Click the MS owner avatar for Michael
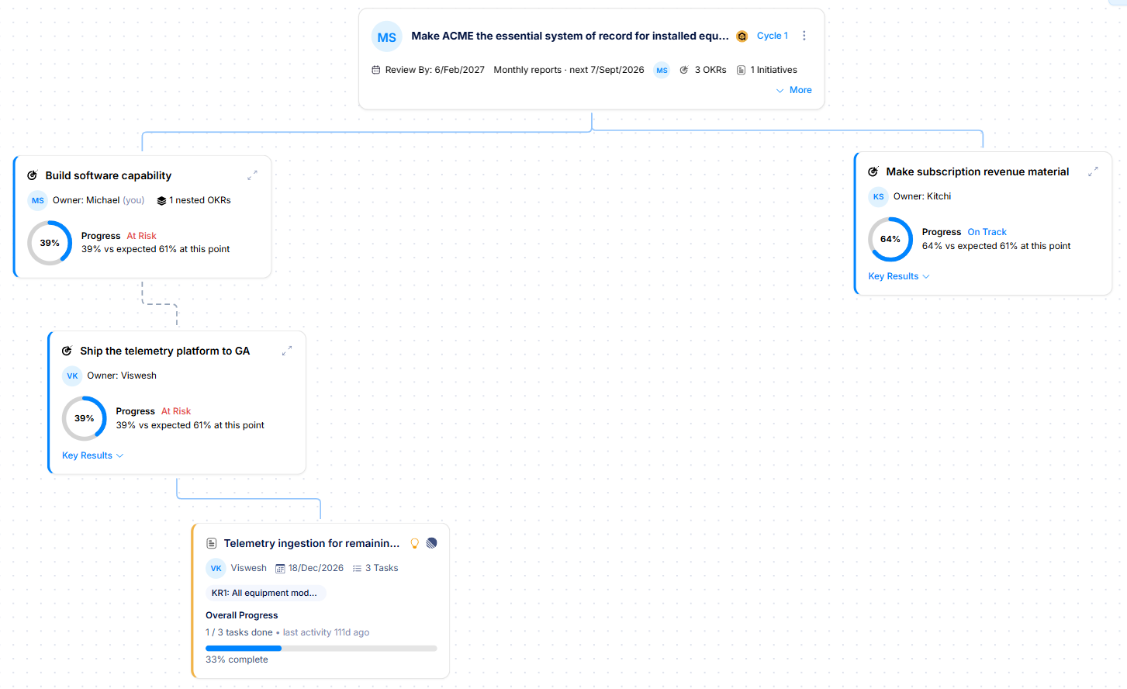The height and width of the screenshot is (689, 1127). click(37, 200)
